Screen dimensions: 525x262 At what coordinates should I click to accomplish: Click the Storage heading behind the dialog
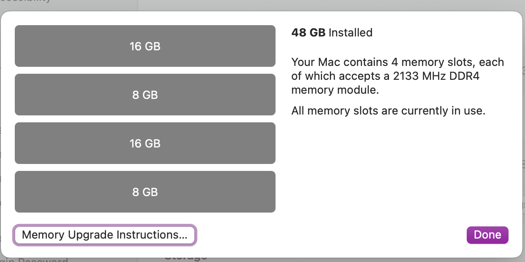(x=185, y=259)
